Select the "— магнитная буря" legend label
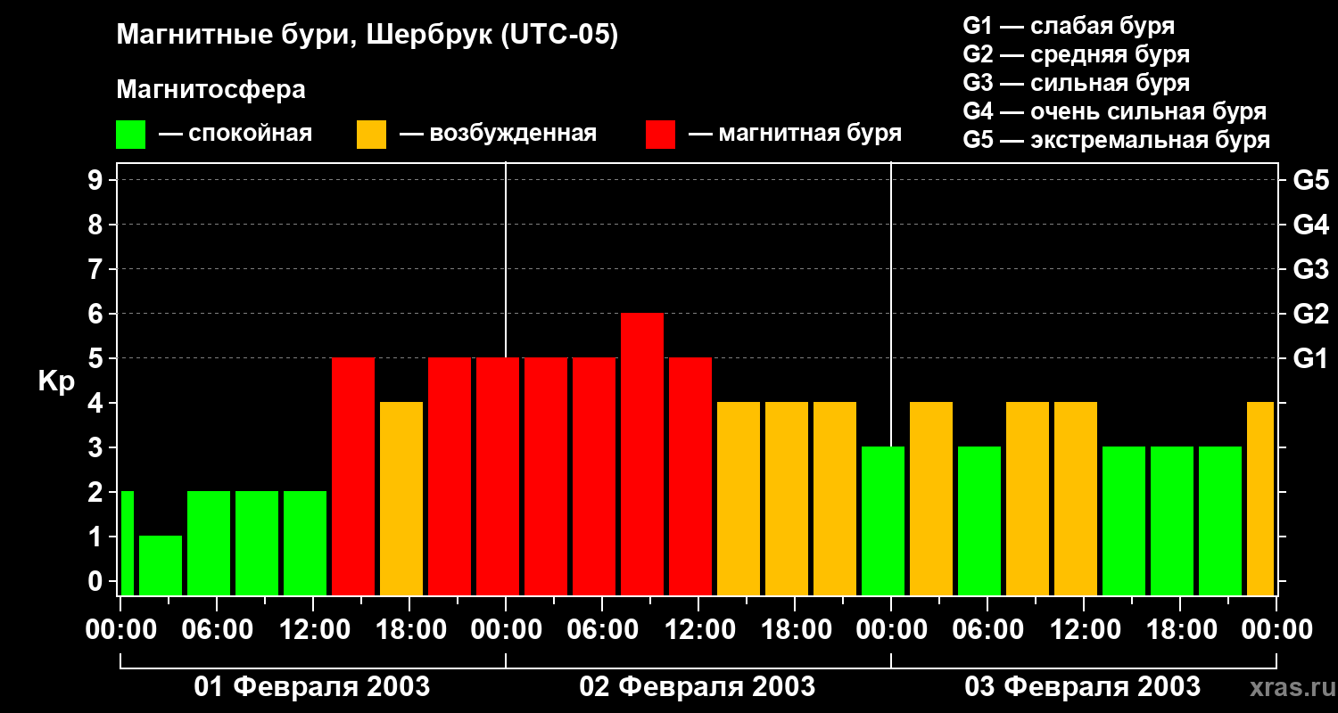Viewport: 1338px width, 713px height. coord(795,134)
